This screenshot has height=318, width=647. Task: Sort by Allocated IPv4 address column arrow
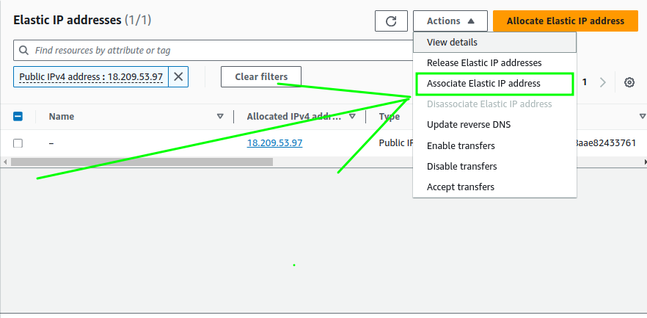tap(352, 116)
